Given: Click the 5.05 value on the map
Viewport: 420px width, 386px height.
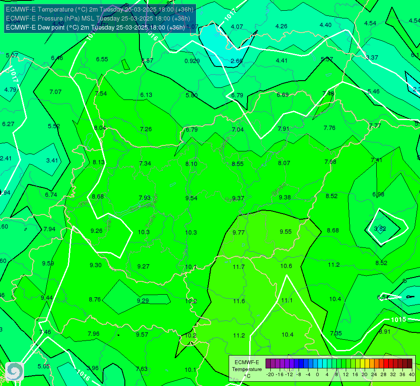Looking at the screenshot, I should [x=43, y=366].
